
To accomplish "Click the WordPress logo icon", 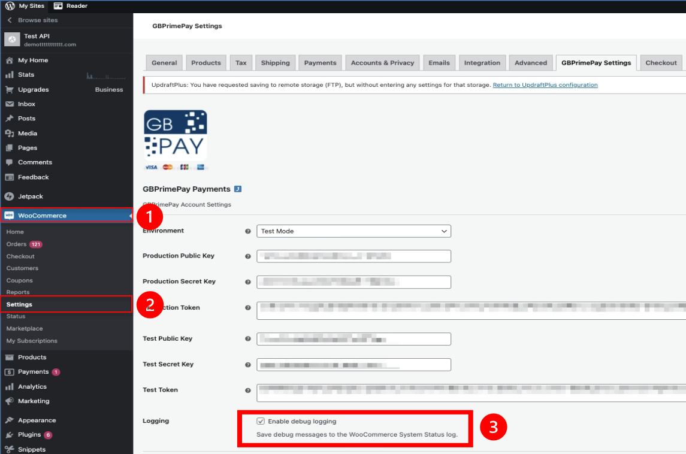I will tap(10, 5).
